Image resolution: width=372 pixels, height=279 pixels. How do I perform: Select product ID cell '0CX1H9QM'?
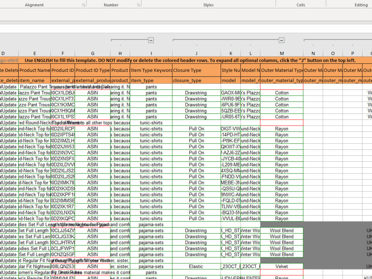point(62,111)
